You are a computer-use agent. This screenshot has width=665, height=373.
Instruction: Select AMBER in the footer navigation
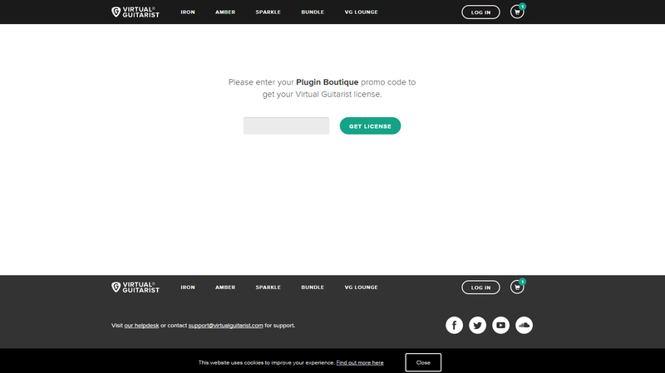225,287
